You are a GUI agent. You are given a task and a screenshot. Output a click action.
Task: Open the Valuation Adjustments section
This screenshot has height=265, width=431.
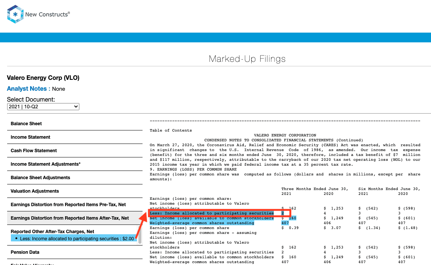tap(75, 191)
